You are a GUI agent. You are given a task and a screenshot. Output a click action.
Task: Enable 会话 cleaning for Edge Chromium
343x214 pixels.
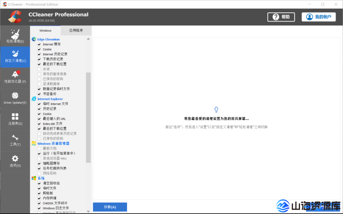click(40, 69)
